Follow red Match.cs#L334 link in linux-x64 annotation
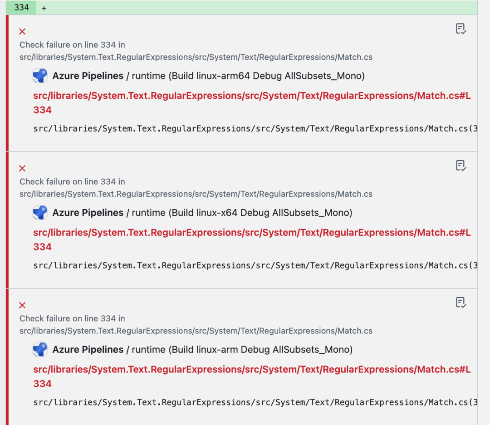Viewport: 490px width, 425px height. click(252, 233)
